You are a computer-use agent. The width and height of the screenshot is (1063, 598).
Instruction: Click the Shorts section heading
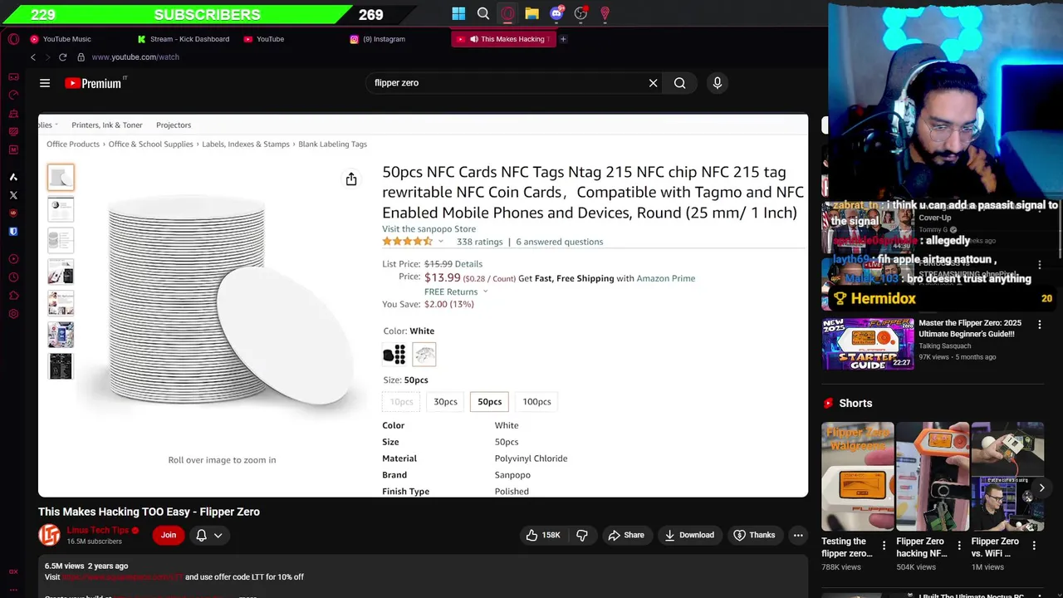pyautogui.click(x=855, y=403)
